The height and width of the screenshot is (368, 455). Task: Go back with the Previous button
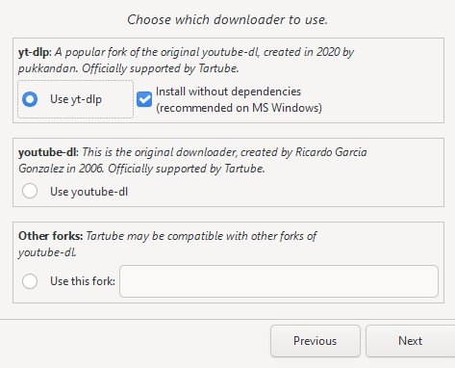click(316, 341)
